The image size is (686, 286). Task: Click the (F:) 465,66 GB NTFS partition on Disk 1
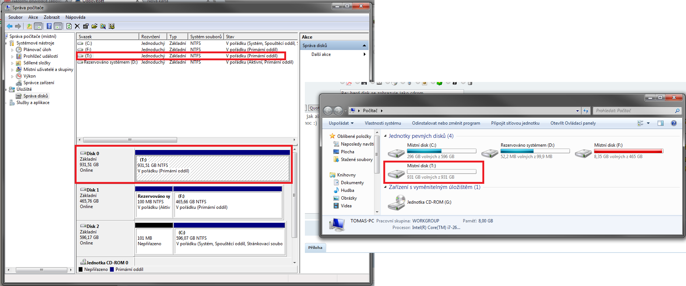(228, 205)
